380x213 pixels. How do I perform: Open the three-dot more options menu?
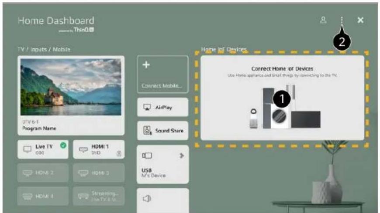(x=342, y=20)
